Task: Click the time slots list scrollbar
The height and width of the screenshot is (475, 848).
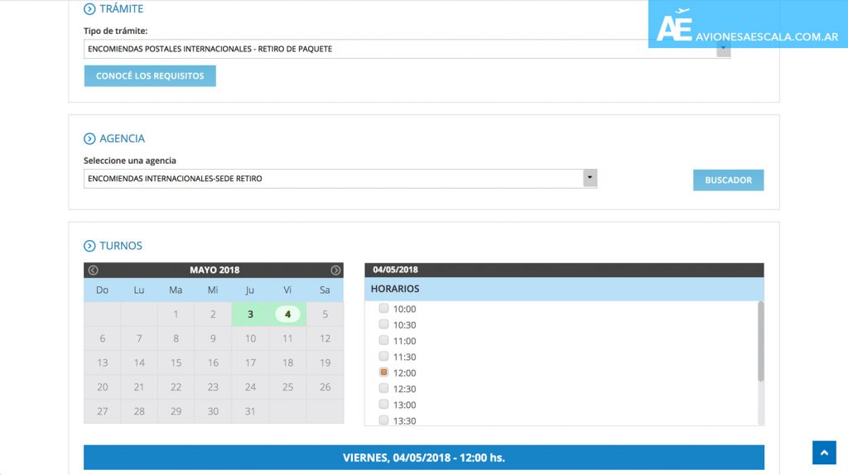Action: coord(761,341)
